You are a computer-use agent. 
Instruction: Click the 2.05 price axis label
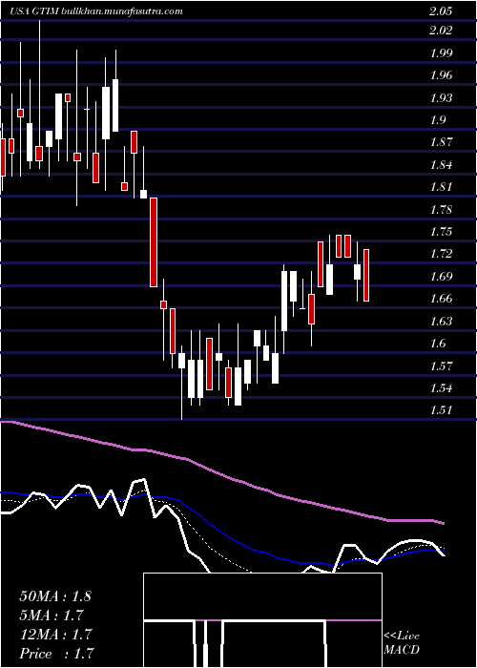click(441, 11)
